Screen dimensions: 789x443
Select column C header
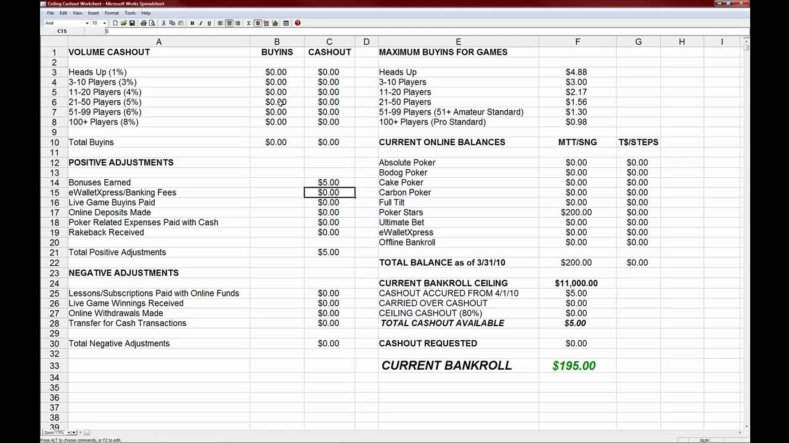click(x=329, y=42)
